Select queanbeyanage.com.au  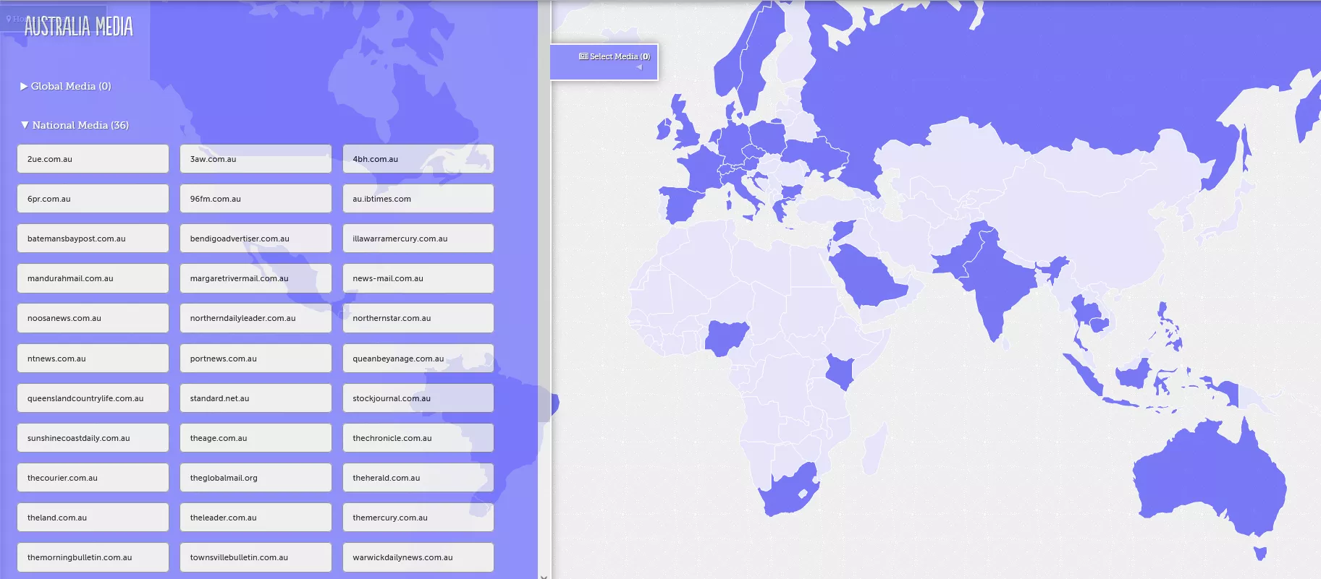tap(418, 359)
